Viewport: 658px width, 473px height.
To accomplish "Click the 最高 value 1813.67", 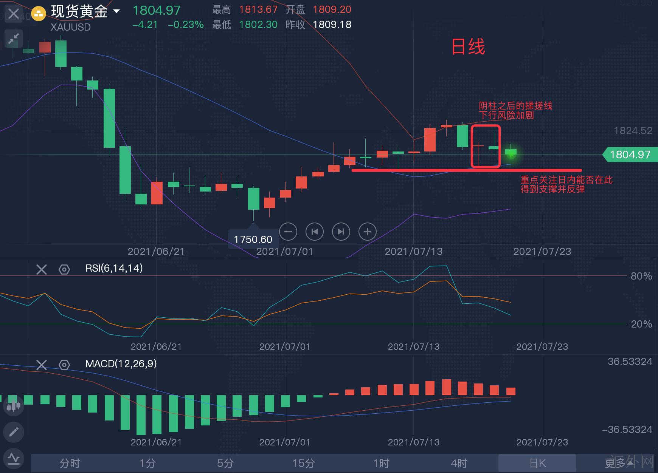I will coord(258,9).
